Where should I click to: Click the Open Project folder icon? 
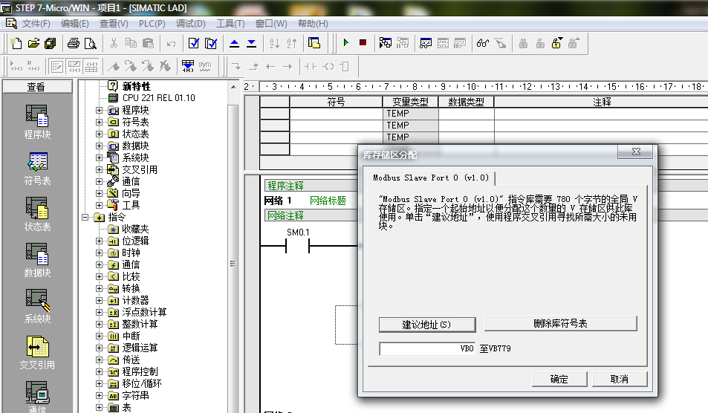(x=33, y=43)
